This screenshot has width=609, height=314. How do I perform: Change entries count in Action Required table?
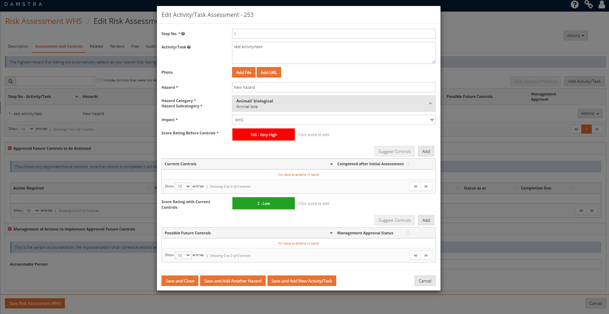[x=32, y=211]
